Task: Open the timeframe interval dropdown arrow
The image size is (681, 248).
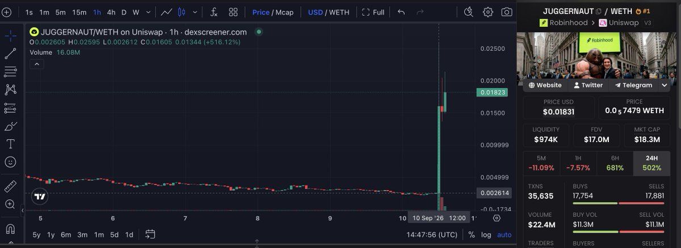Action: (149, 12)
